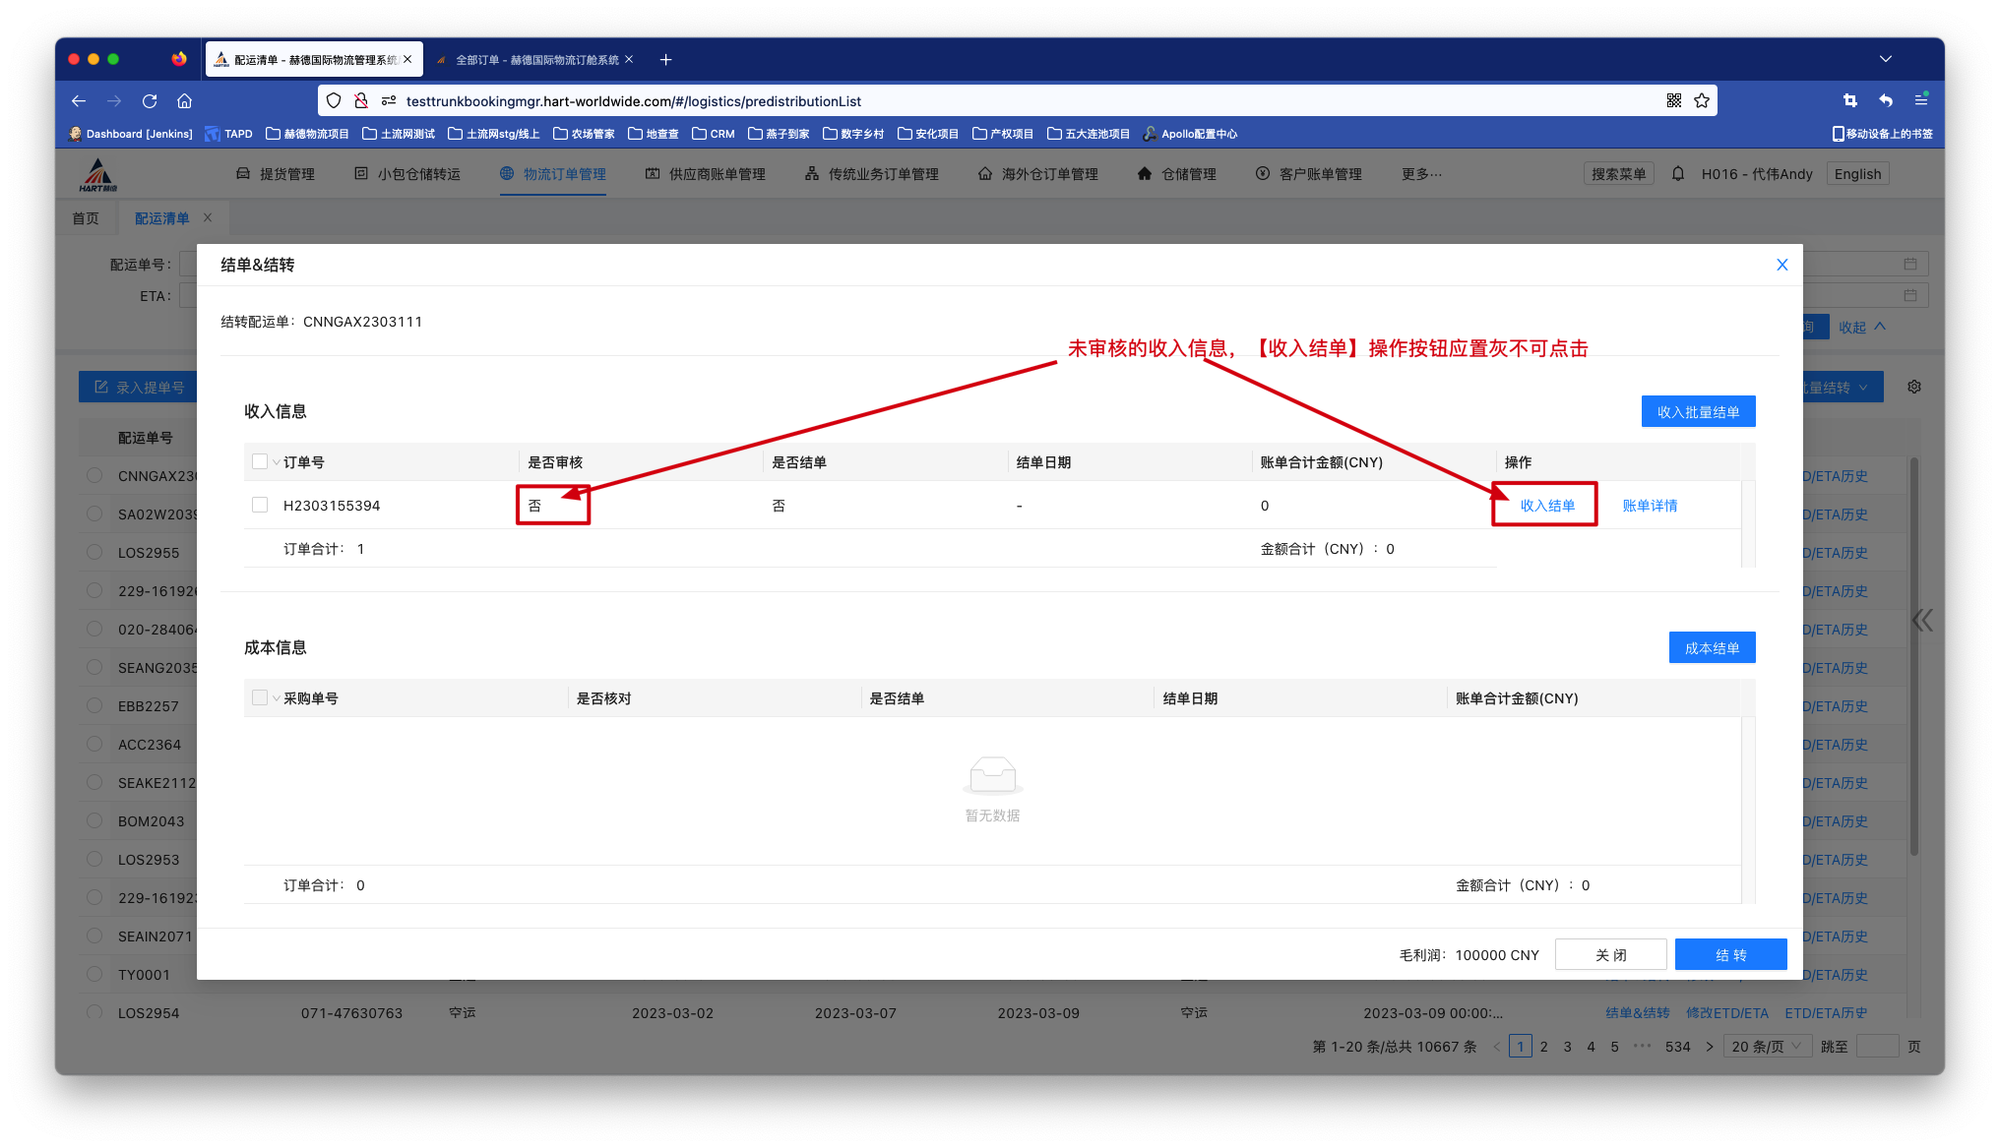Click the 跳至 page number input field

tap(1877, 1047)
